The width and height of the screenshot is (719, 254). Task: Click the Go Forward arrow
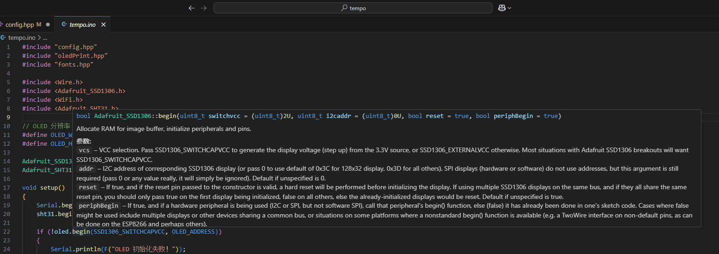(x=204, y=8)
